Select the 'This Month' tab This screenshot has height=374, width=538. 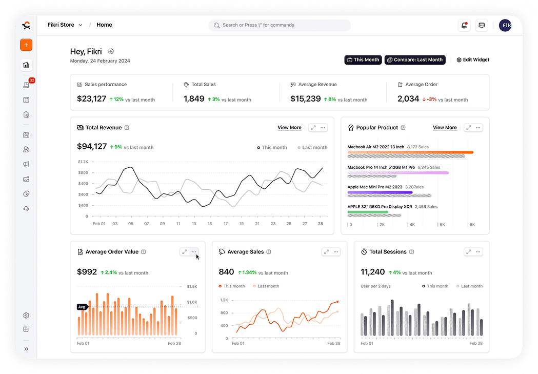pyautogui.click(x=363, y=60)
